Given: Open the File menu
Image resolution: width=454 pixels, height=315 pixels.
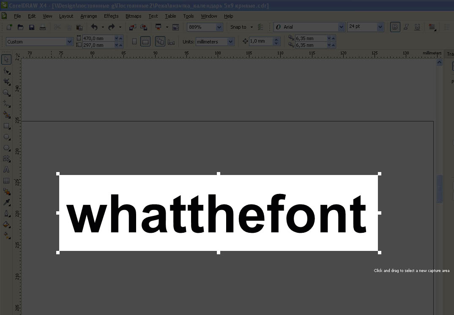Looking at the screenshot, I should [17, 16].
